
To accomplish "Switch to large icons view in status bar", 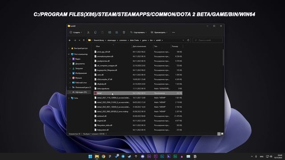I will tap(222, 134).
